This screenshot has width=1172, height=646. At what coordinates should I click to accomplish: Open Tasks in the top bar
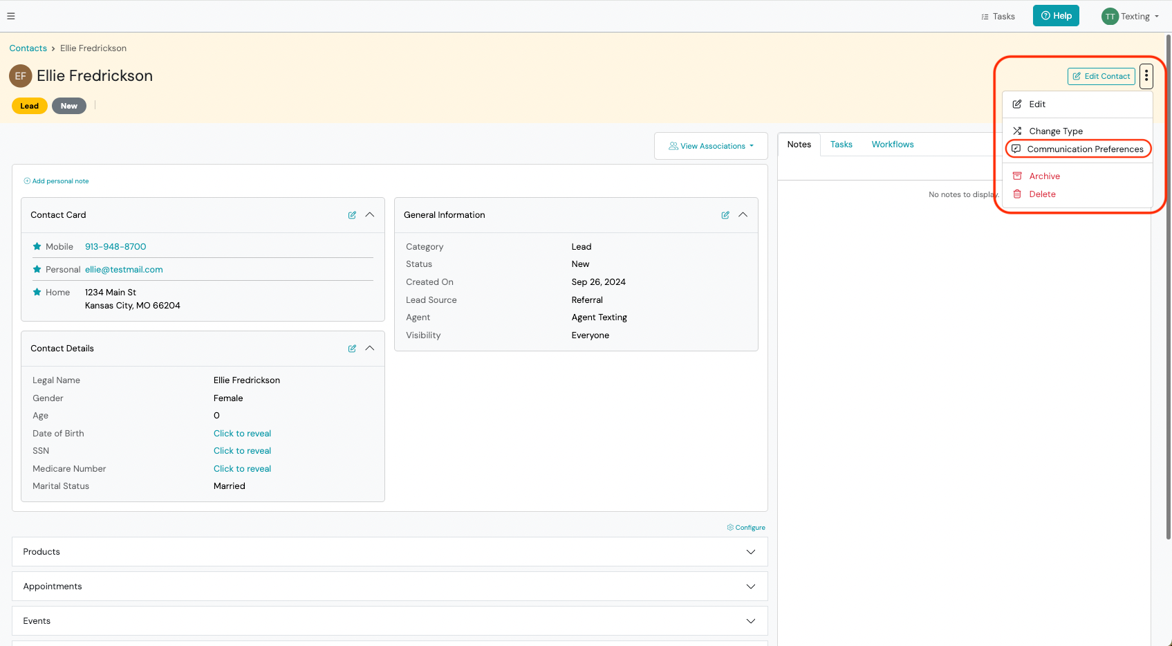pos(998,17)
